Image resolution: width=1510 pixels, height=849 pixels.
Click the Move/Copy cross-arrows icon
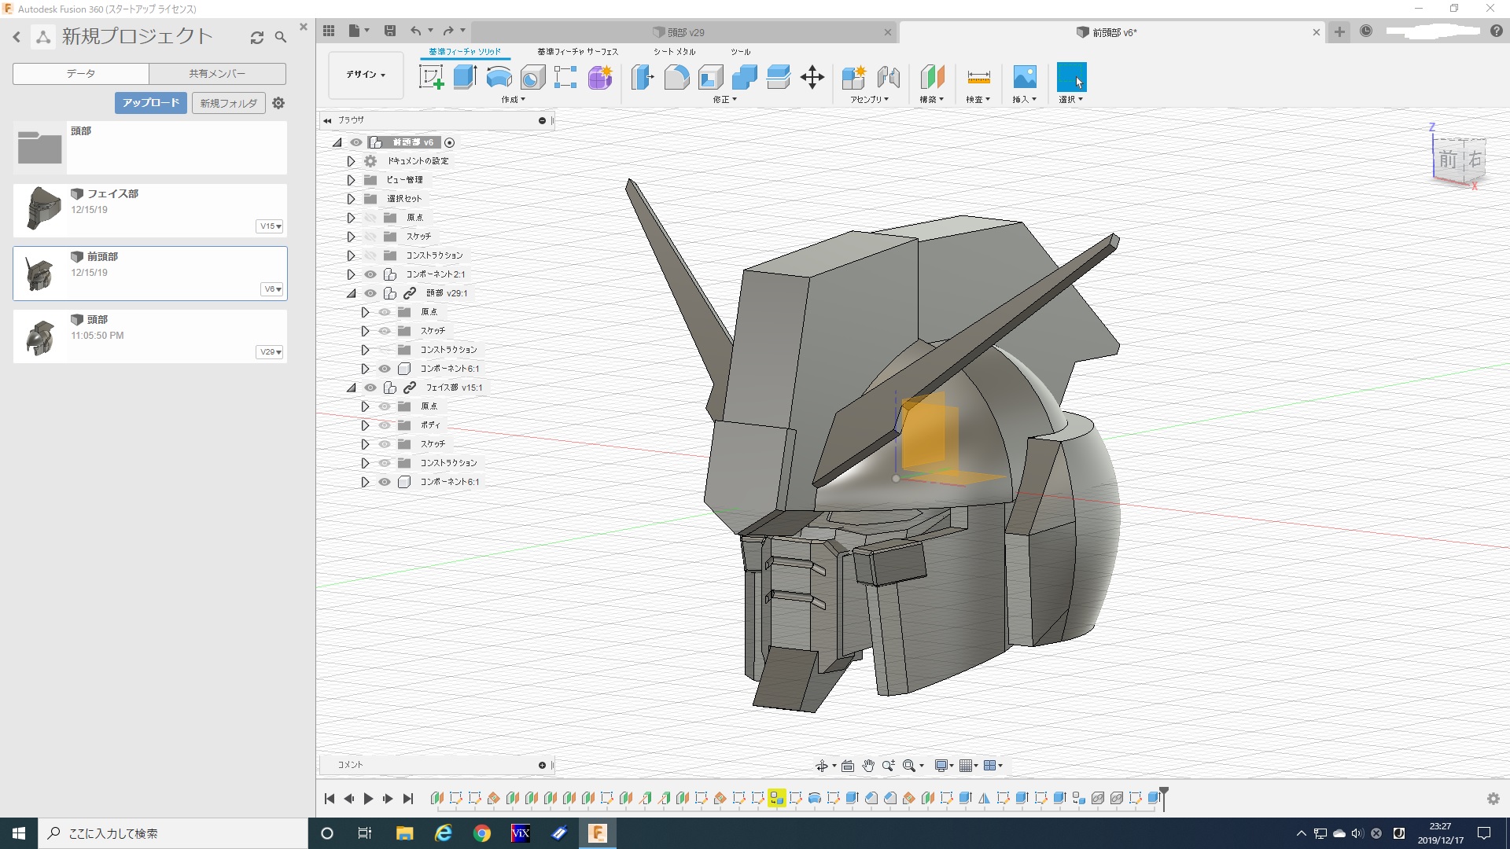click(x=812, y=77)
